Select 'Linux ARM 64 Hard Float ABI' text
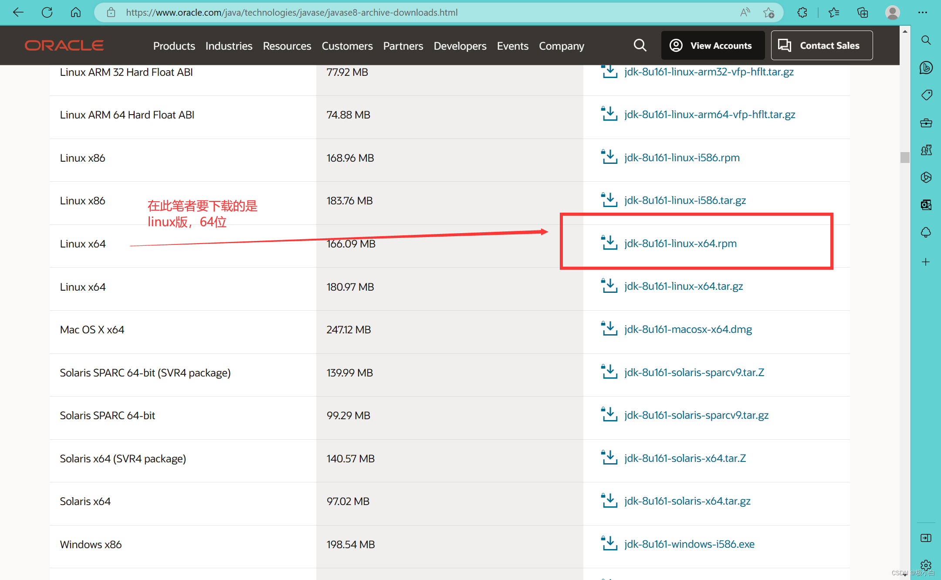Image resolution: width=941 pixels, height=580 pixels. [127, 115]
